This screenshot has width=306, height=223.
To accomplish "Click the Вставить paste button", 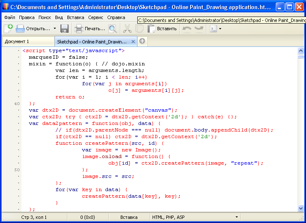I will (162, 29).
